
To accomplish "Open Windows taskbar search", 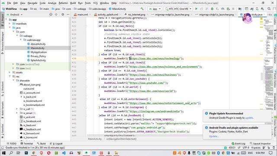I will click(x=11, y=153).
